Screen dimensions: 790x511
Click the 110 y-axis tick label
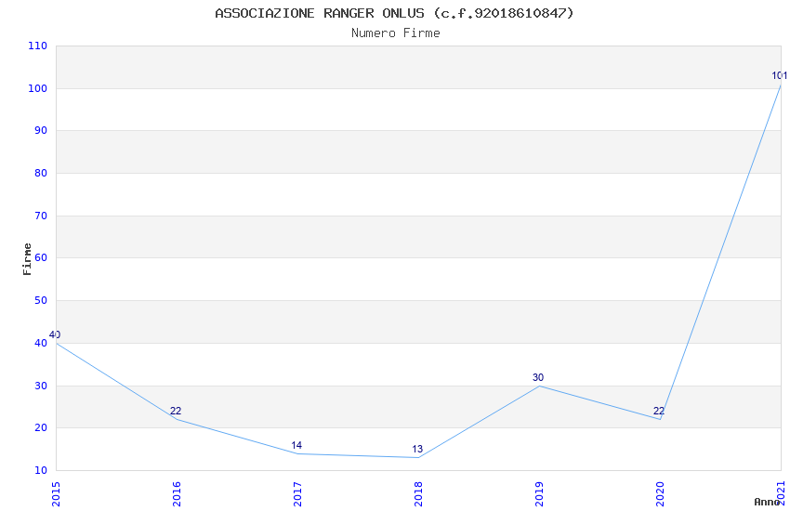[37, 46]
